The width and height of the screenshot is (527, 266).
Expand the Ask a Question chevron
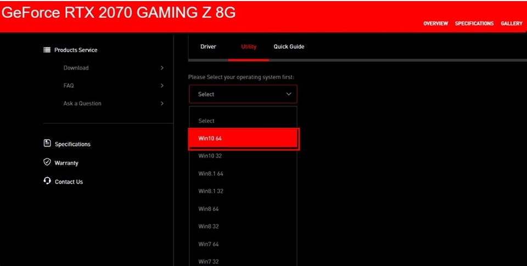pos(162,104)
